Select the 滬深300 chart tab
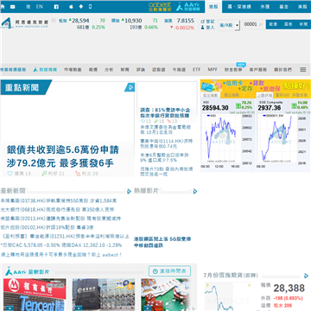 tap(282, 95)
